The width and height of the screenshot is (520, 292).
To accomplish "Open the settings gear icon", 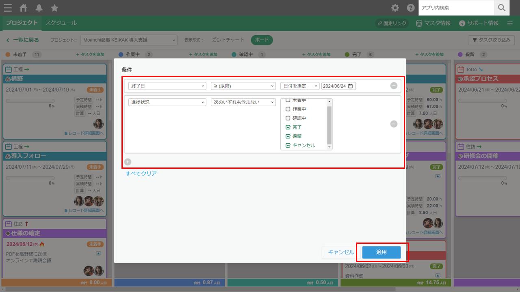I will [x=395, y=8].
